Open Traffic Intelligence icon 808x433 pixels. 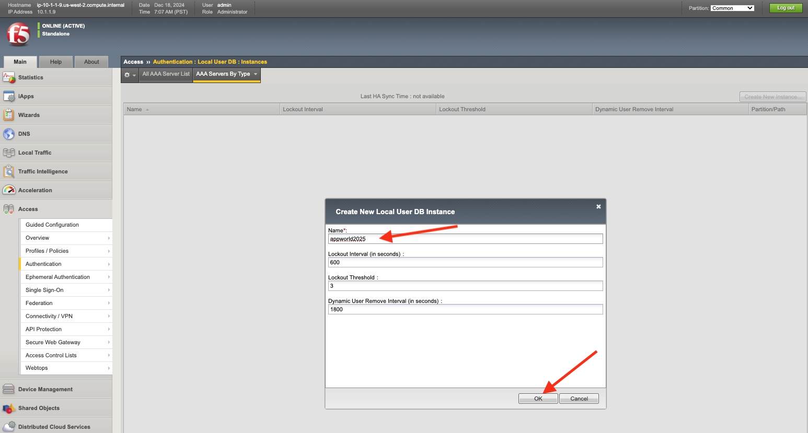point(9,171)
